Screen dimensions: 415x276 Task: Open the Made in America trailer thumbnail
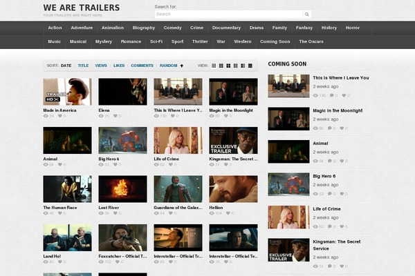tap(68, 92)
